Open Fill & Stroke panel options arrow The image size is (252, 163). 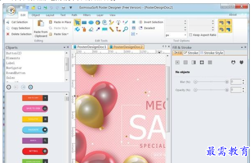[242, 47]
